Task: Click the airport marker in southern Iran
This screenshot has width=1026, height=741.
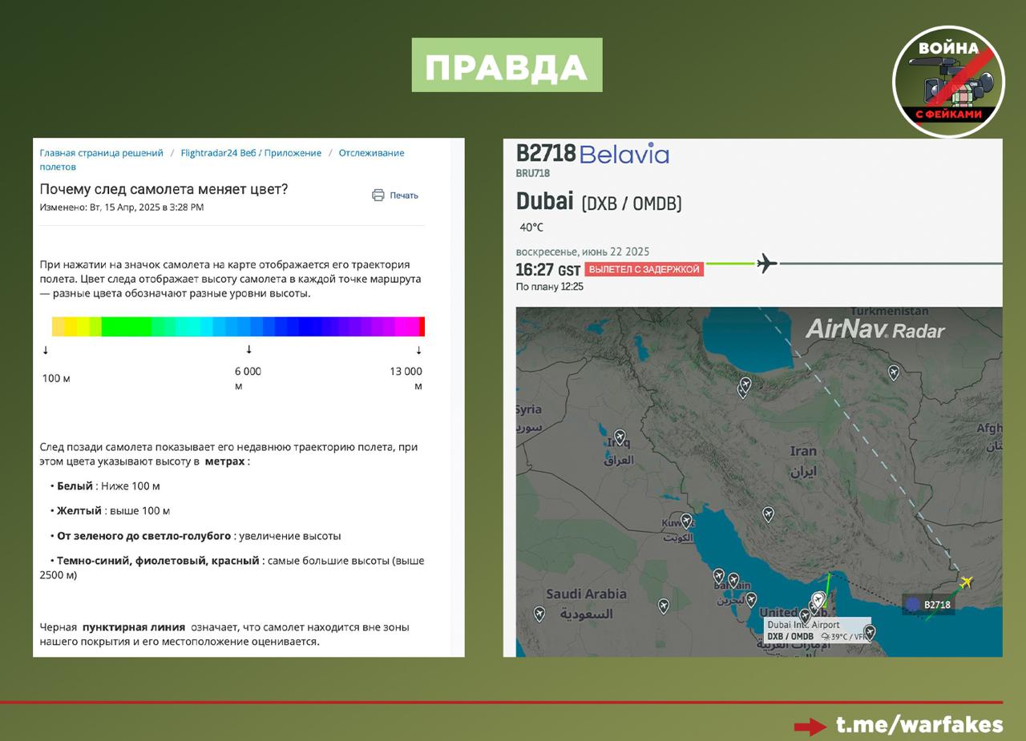Action: 768,514
